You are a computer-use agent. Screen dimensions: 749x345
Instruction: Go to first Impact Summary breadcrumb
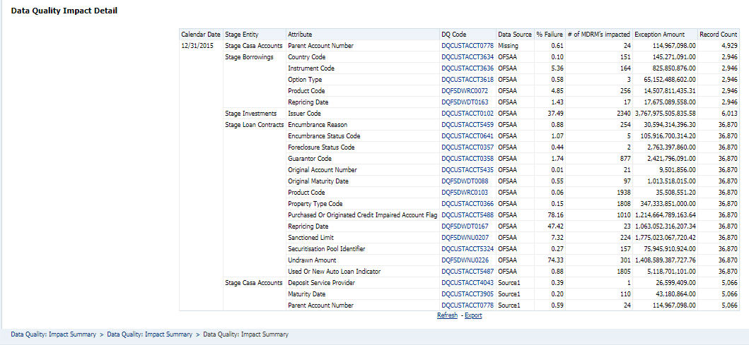pos(54,334)
